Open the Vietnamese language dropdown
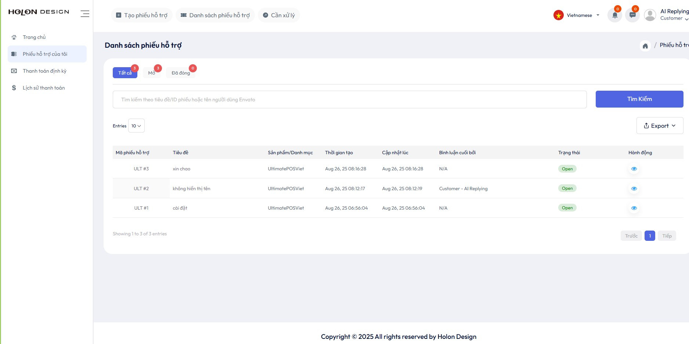The height and width of the screenshot is (344, 689). pyautogui.click(x=577, y=15)
